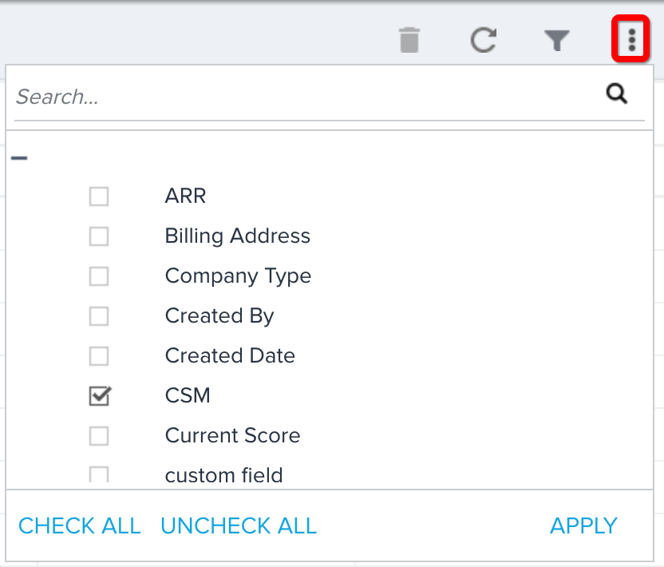Screen dimensions: 664x567
Task: Click the search magnifier icon
Action: [617, 95]
